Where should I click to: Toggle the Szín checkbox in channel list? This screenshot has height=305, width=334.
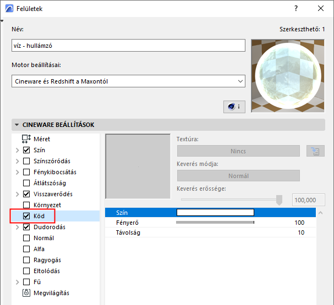click(26, 150)
